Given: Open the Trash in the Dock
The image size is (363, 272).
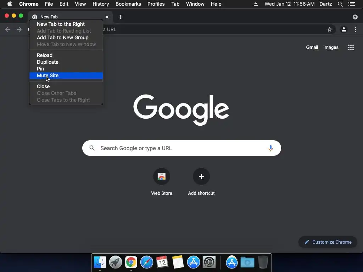Looking at the screenshot, I should click(x=263, y=262).
